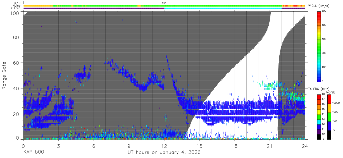Click the TX Freq row label above the plot
This screenshot has width=343, height=158.
[15, 8]
